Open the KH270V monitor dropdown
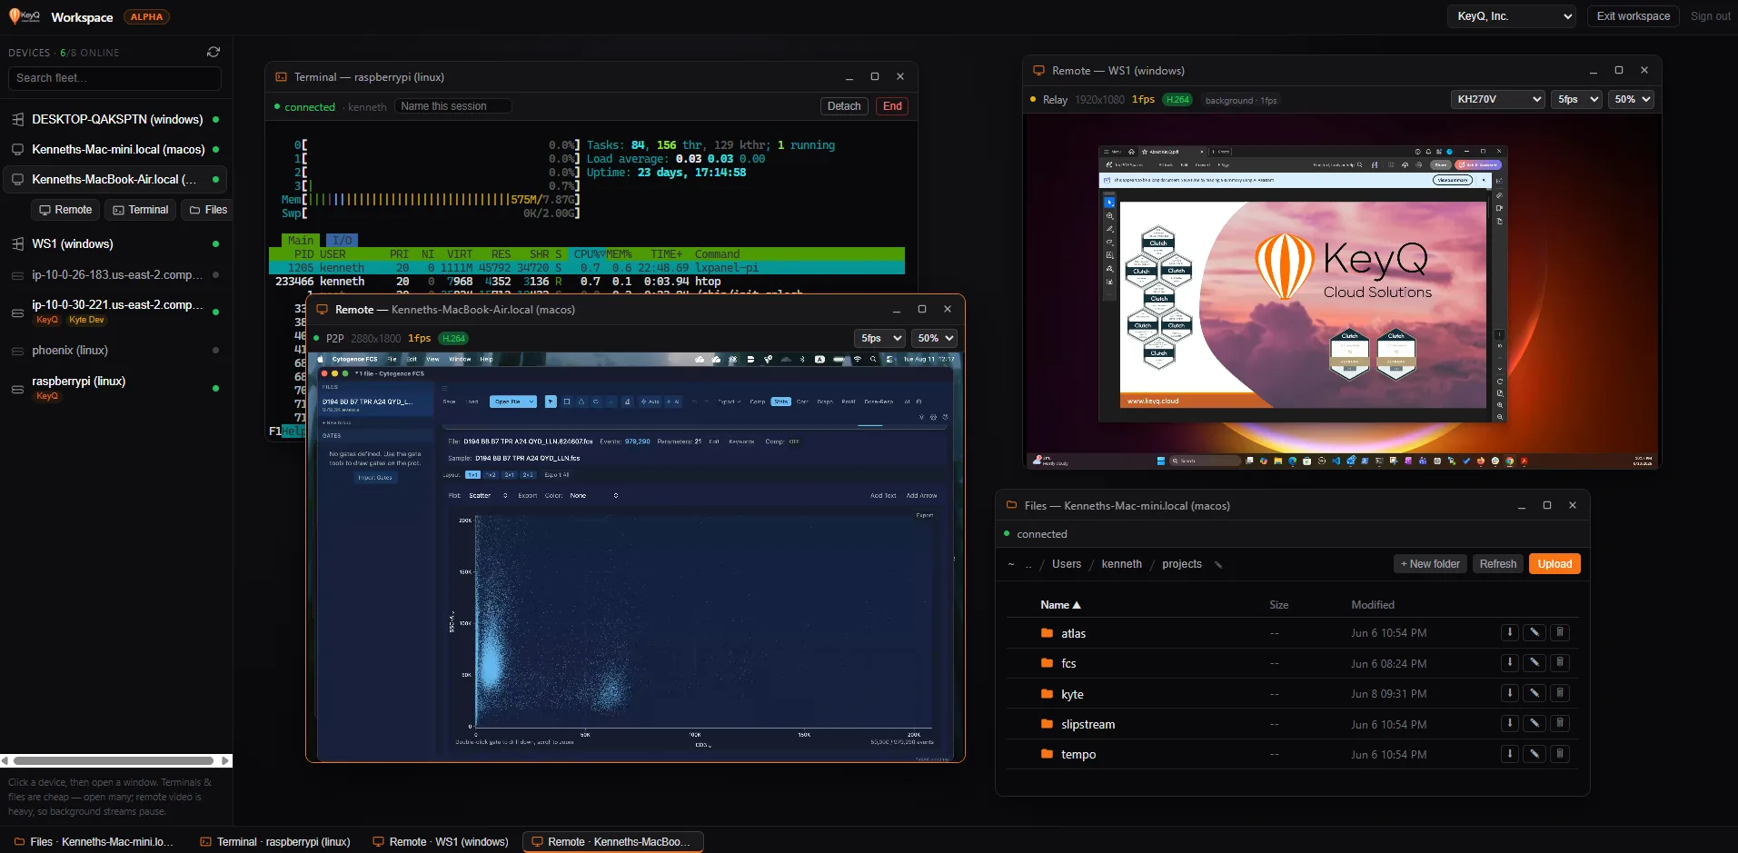The width and height of the screenshot is (1738, 853). coord(1497,99)
